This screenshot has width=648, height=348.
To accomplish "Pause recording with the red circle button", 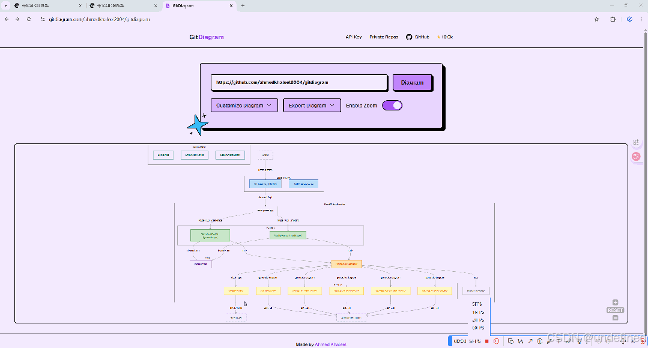I will 496,341.
